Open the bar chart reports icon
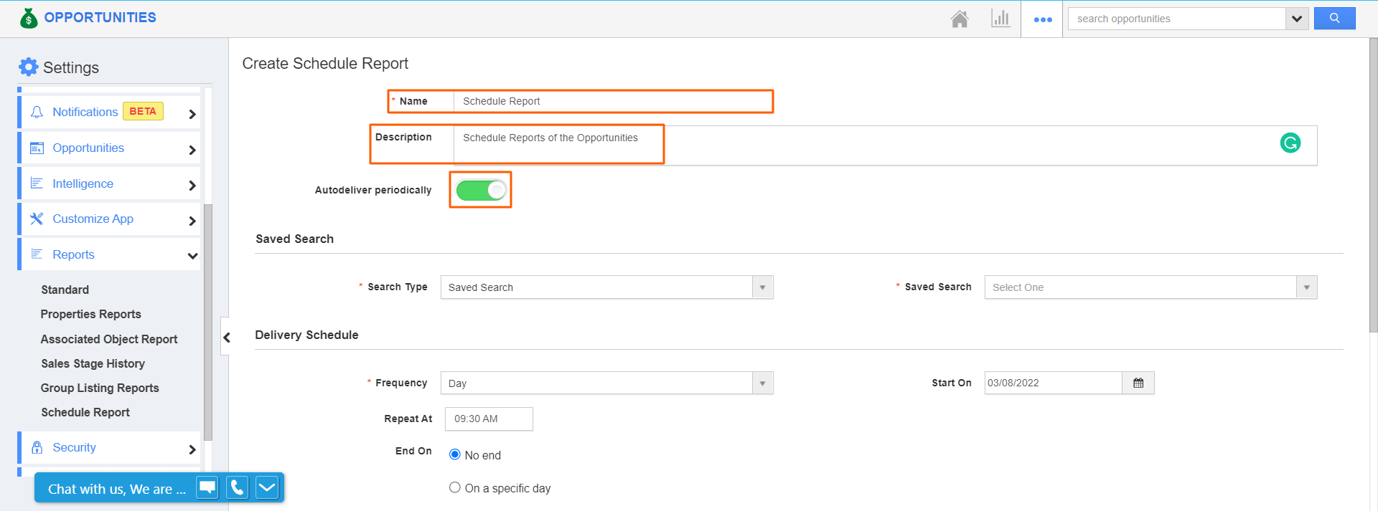This screenshot has width=1378, height=511. tap(1000, 19)
